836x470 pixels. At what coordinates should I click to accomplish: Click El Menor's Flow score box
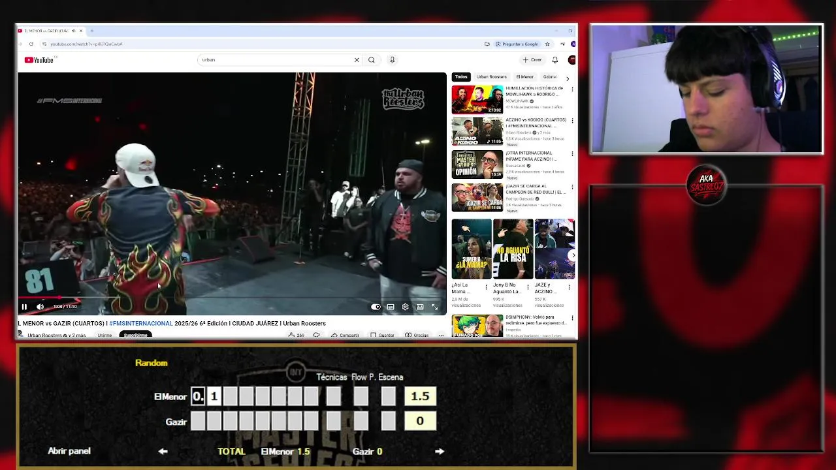pyautogui.click(x=361, y=396)
